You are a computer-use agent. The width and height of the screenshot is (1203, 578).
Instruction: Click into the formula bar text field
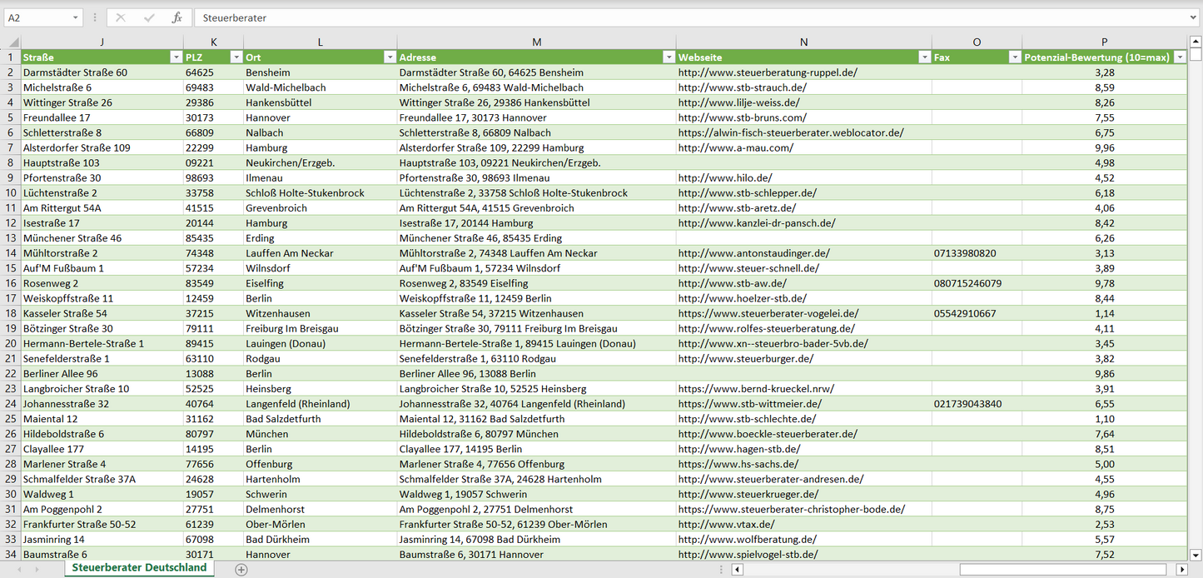click(x=666, y=17)
